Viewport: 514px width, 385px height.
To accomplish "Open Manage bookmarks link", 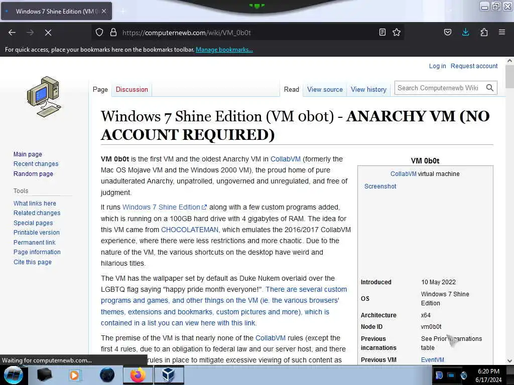I will click(224, 50).
